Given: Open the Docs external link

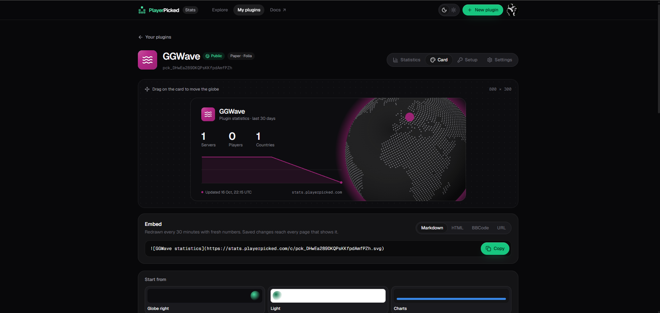Looking at the screenshot, I should [x=278, y=10].
